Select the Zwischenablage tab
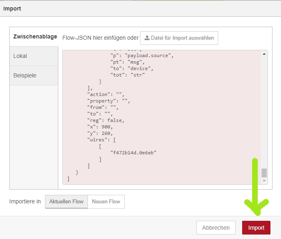The image size is (281, 239). click(35, 36)
